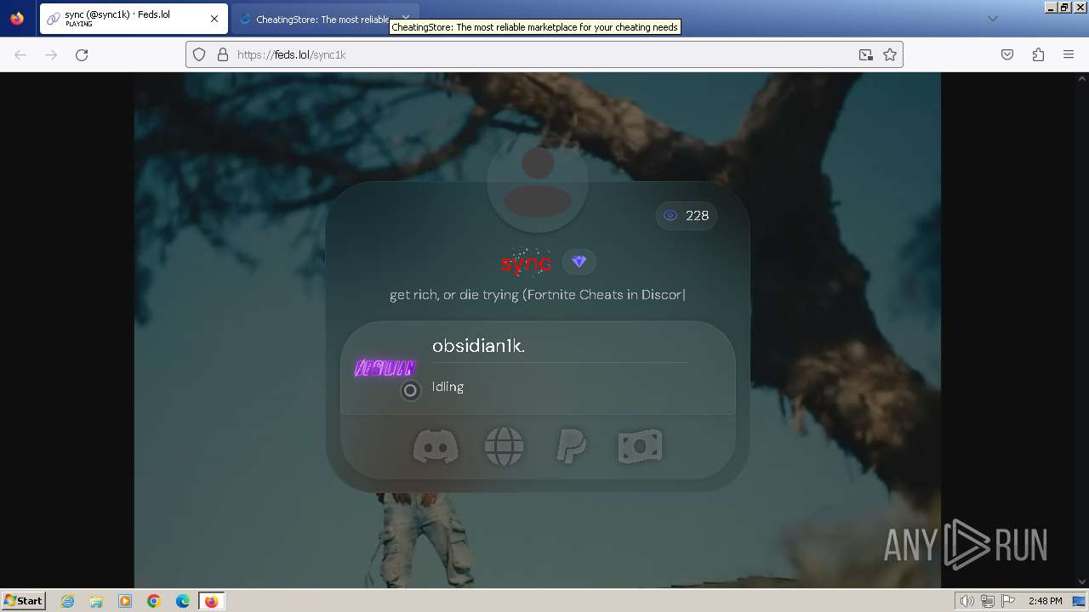Click the profile view count eye icon
The image size is (1089, 612).
[x=670, y=216]
